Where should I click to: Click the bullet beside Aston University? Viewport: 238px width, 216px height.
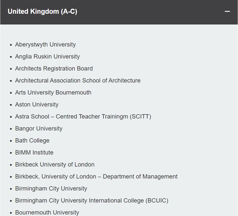point(11,105)
